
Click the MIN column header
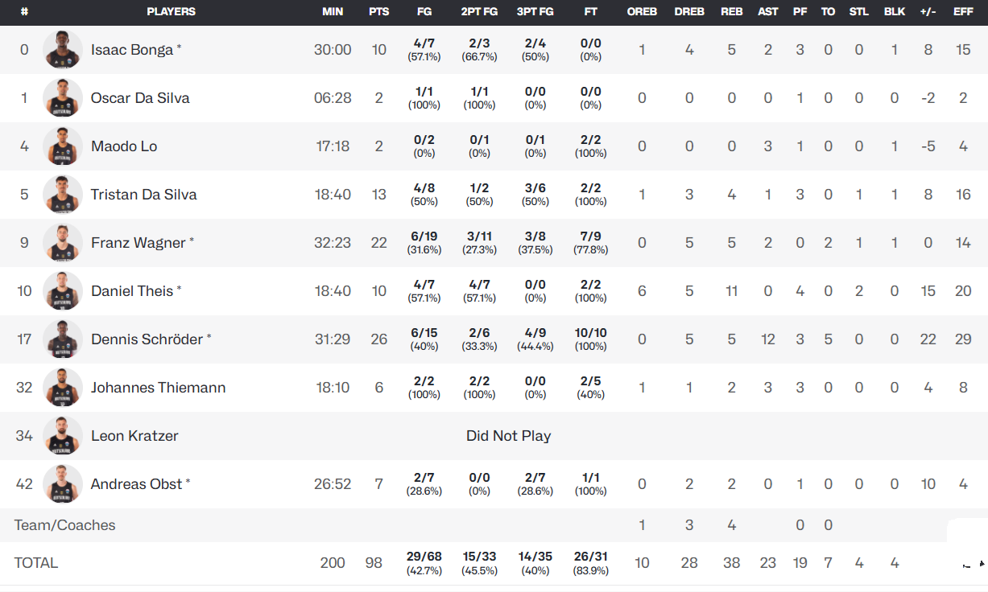[333, 12]
